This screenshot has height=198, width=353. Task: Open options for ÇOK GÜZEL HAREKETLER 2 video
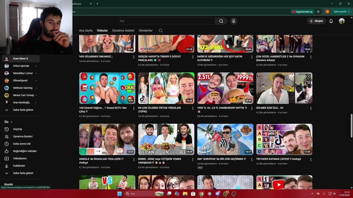[x=311, y=57]
